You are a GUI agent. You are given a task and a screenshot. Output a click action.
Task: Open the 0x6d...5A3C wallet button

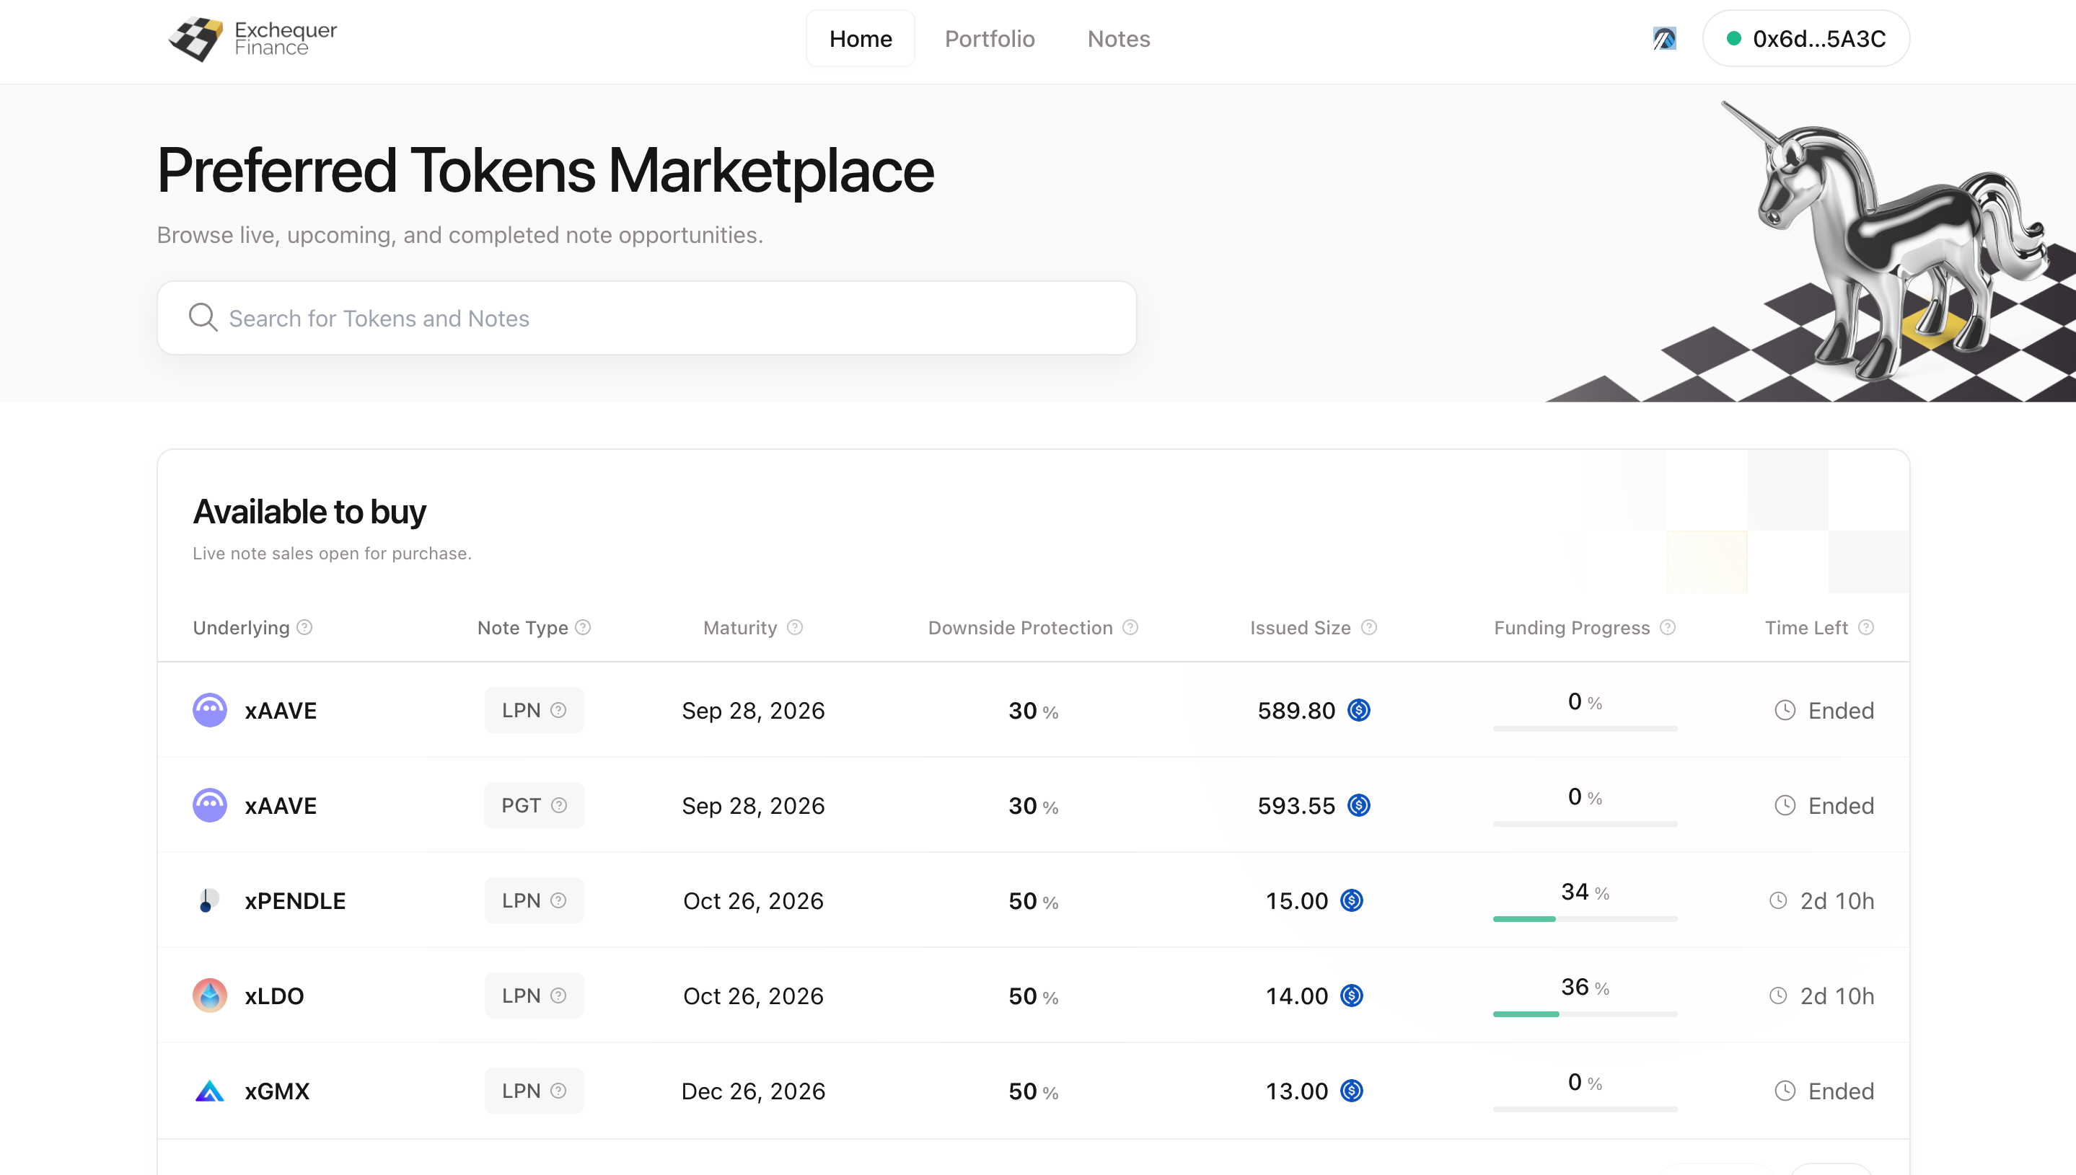[x=1805, y=39]
